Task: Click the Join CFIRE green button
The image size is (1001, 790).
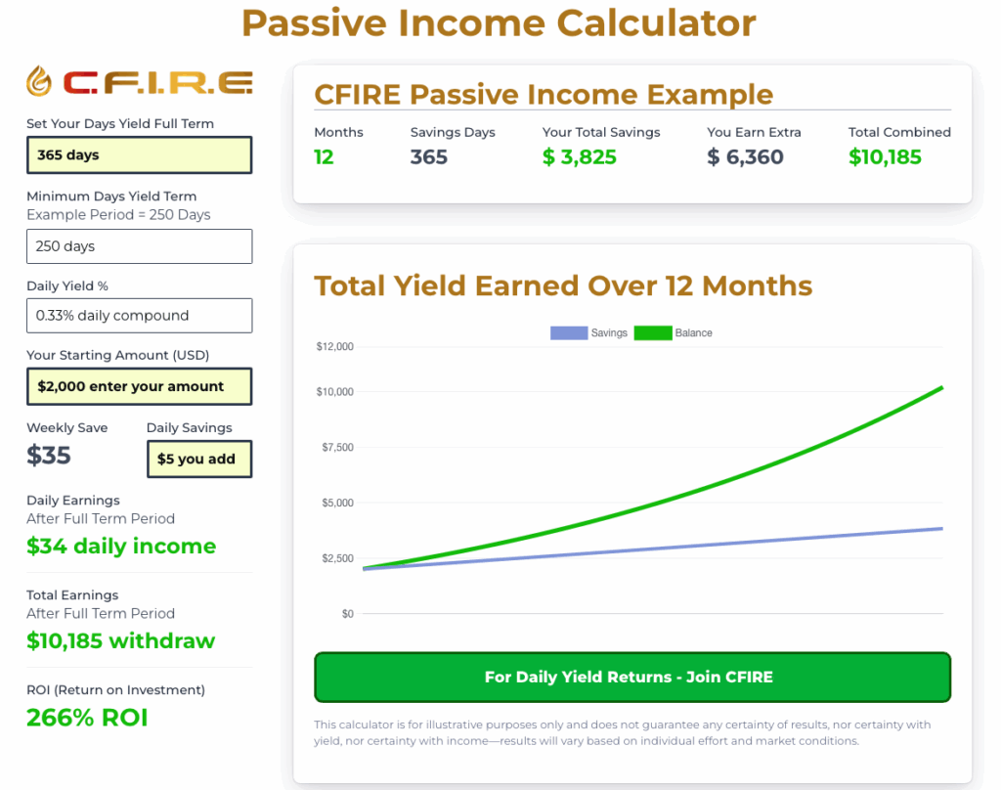Action: click(x=632, y=677)
